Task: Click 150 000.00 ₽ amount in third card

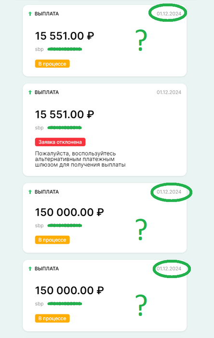Action: tap(69, 212)
